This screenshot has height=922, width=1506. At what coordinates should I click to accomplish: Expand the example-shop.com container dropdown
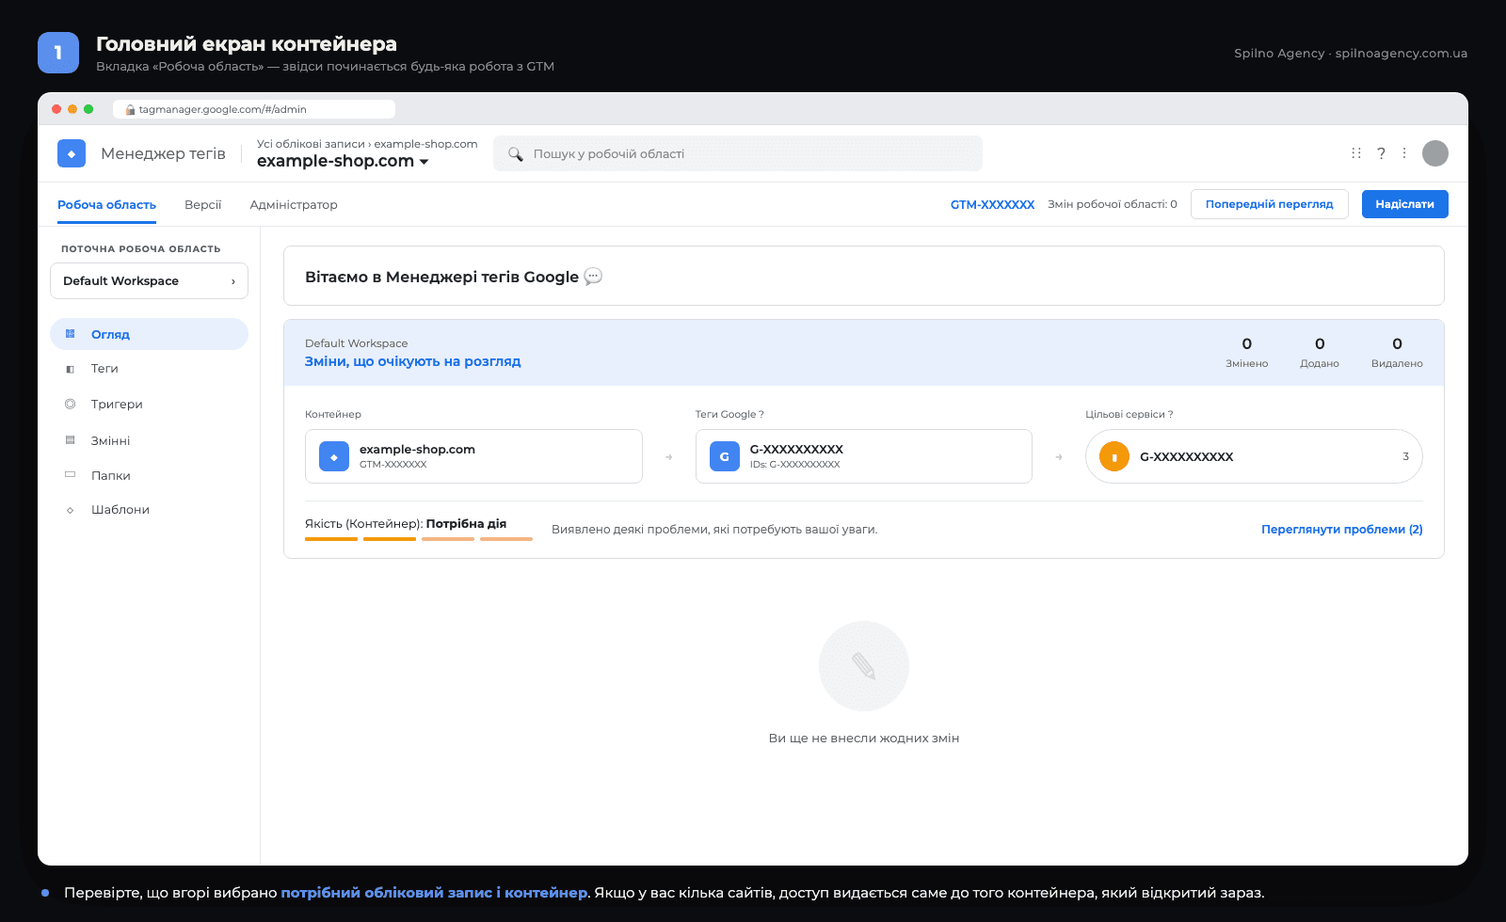tap(343, 161)
